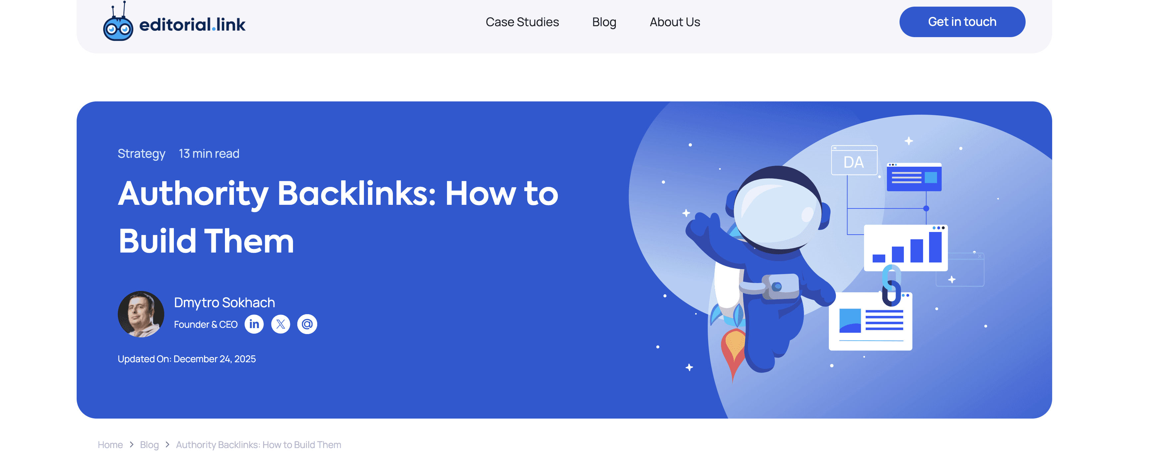This screenshot has width=1159, height=460.
Task: Click the breadcrumb chevron after Home
Action: tap(131, 444)
